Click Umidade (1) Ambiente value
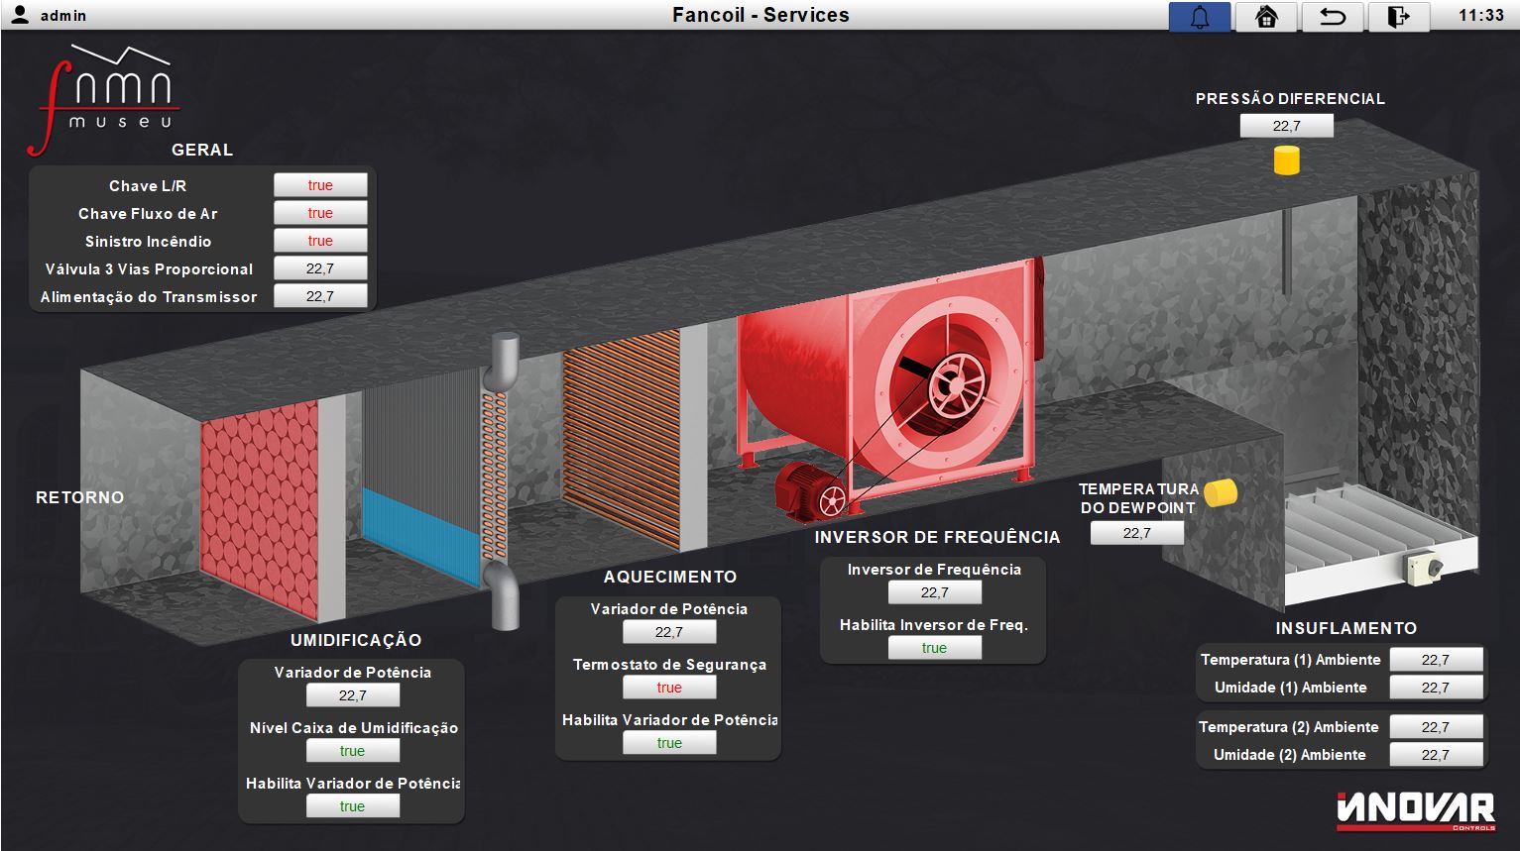Viewport: 1520px width, 851px height. point(1436,688)
